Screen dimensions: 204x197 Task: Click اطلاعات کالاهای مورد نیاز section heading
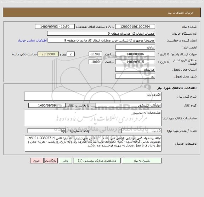(177, 88)
